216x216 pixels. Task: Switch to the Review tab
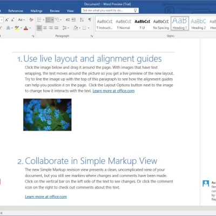(x=55, y=11)
